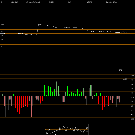Click the MR right axis label -40
Viewport: 135px width, 135px height.
click(x=132, y=106)
